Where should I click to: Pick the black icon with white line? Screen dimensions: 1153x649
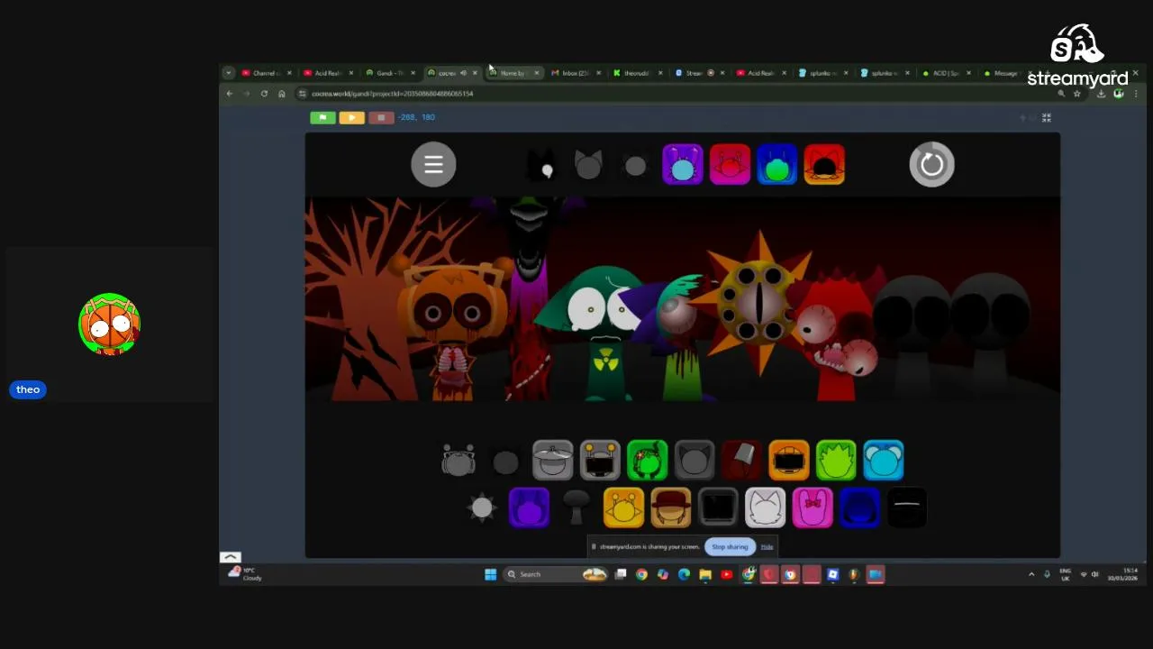click(x=907, y=507)
